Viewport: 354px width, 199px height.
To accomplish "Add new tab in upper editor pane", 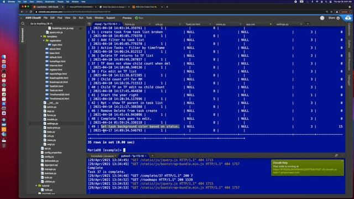I will (x=308, y=24).
